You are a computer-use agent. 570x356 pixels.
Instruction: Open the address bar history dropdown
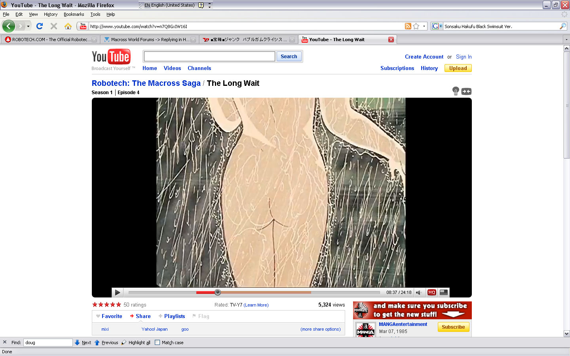point(424,27)
